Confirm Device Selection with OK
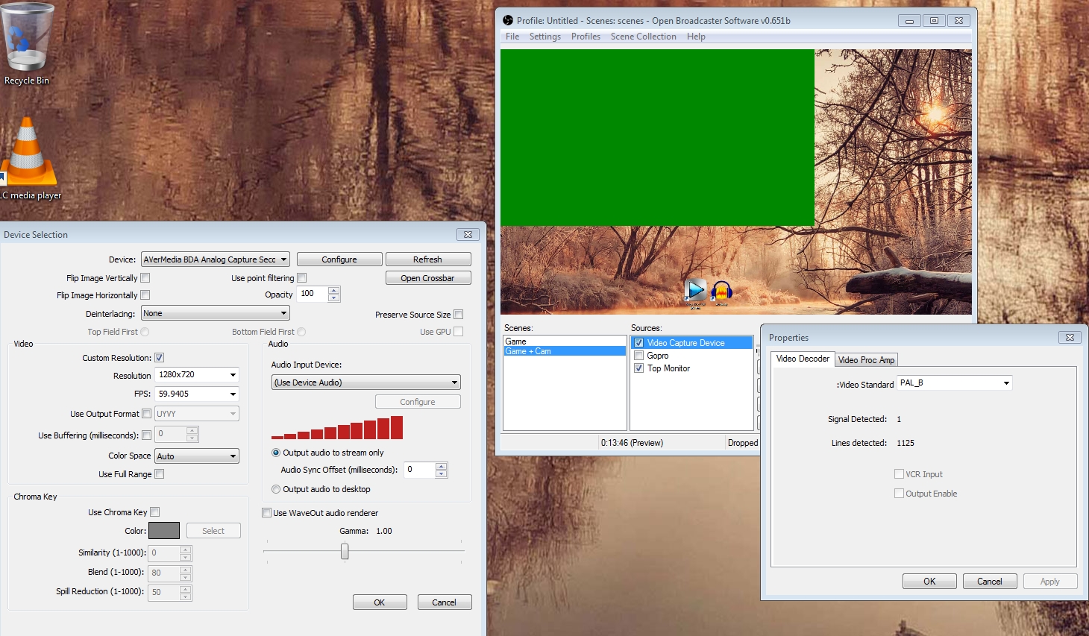This screenshot has width=1089, height=636. pyautogui.click(x=380, y=602)
